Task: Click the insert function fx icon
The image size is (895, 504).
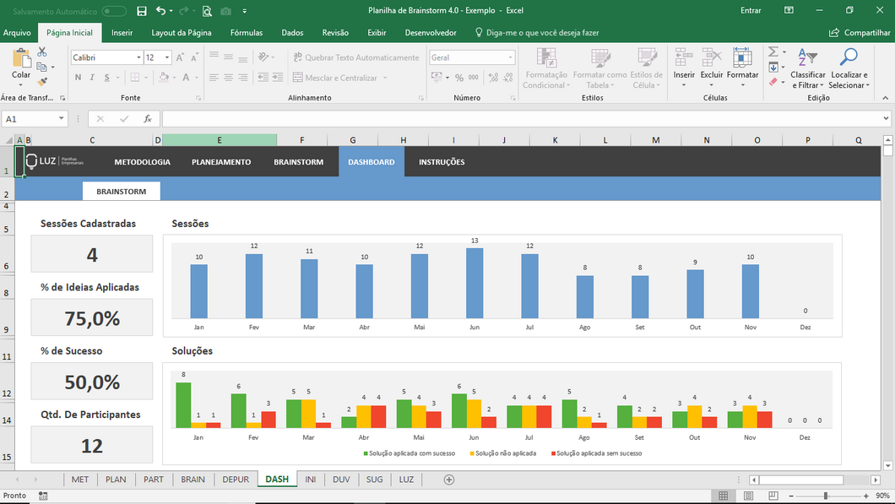Action: coord(148,119)
